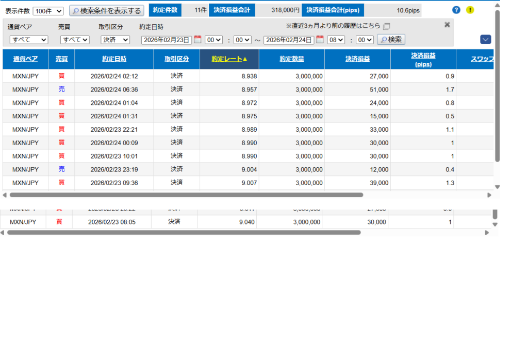
Task: Click the table's horizontal scrollbar thumb
Action: (x=186, y=195)
